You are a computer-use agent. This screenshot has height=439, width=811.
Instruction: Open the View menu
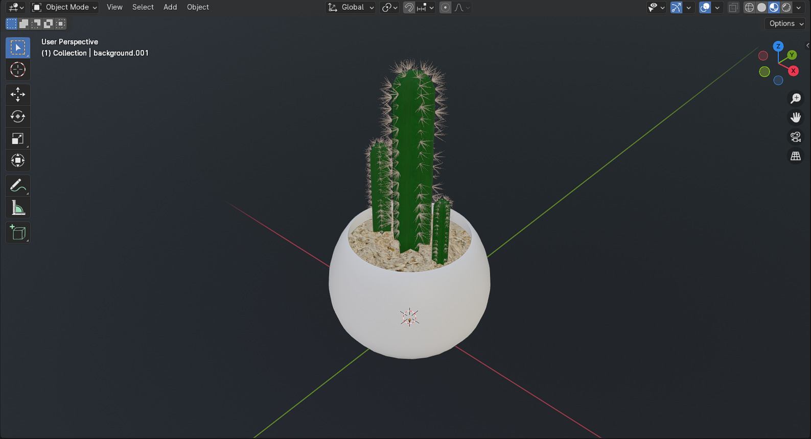click(114, 7)
